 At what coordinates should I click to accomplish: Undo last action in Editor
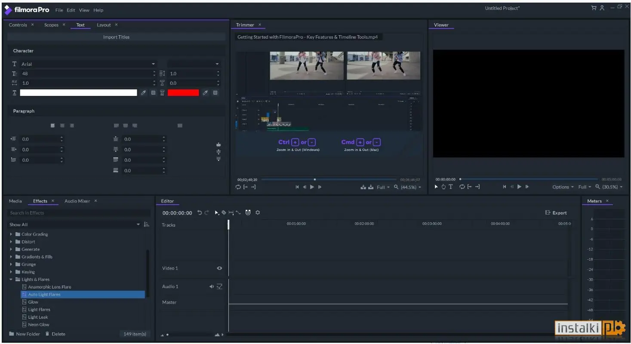200,212
